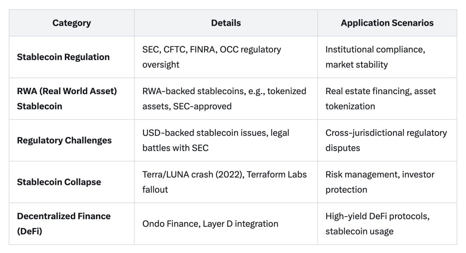This screenshot has width=466, height=253.
Task: Click the Details column header
Action: point(226,23)
